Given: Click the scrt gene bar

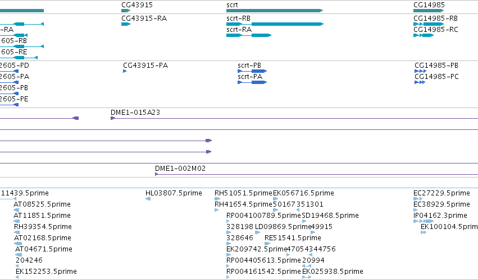Looking at the screenshot, I should coord(275,11).
